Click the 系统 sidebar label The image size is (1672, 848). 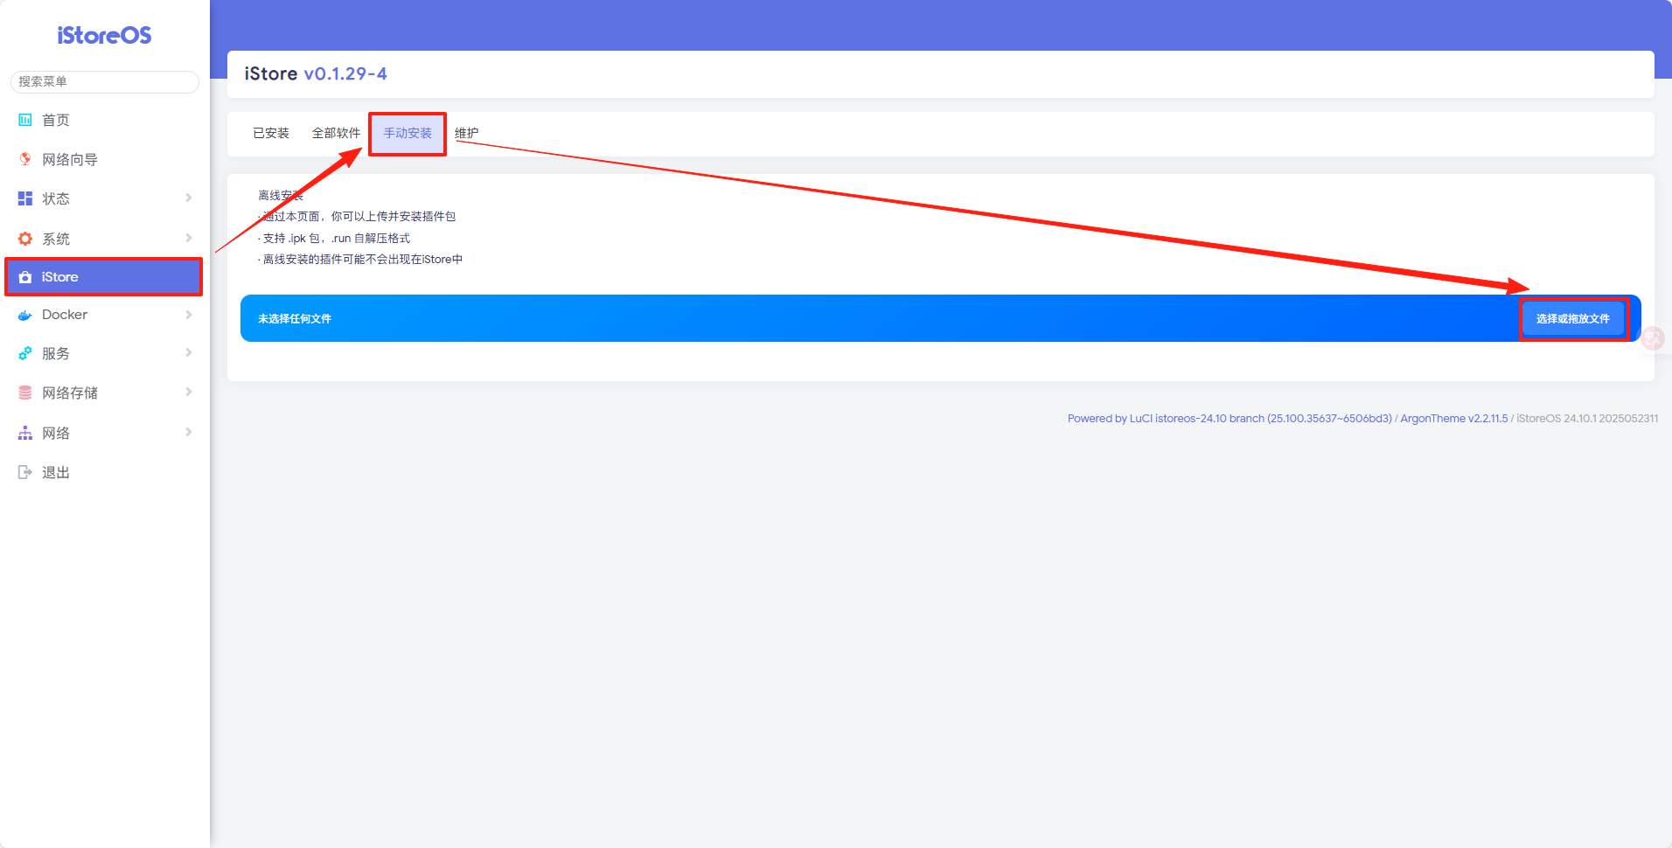(56, 239)
